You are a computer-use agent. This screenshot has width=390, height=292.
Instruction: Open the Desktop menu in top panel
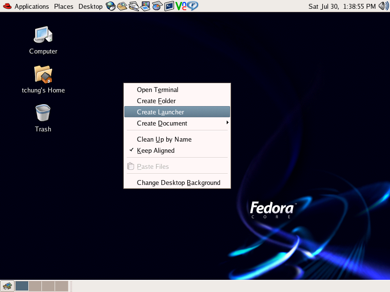click(x=90, y=6)
